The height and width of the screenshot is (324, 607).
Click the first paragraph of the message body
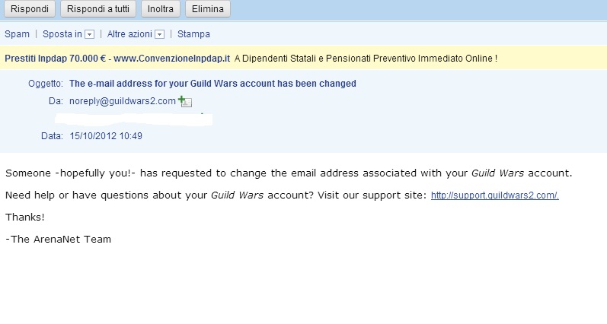(289, 173)
